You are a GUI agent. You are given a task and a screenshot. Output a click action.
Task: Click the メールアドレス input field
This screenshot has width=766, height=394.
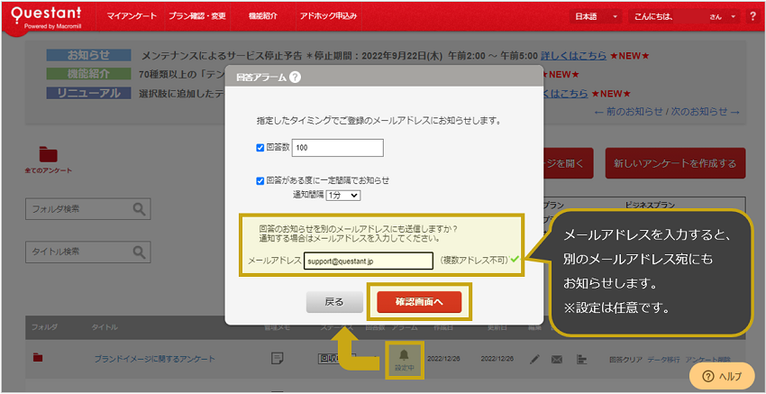pos(369,261)
